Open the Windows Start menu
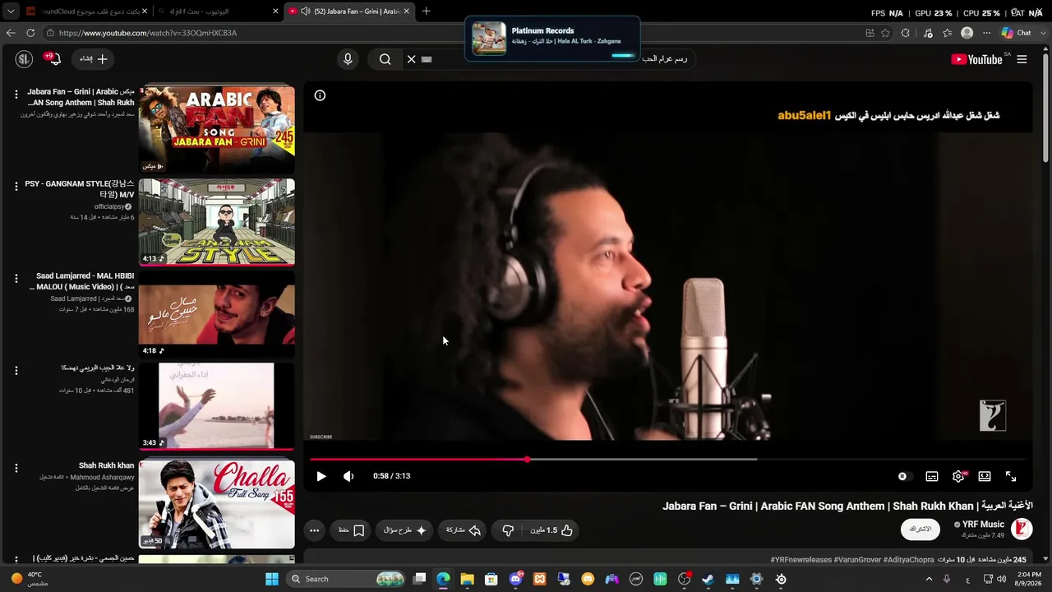The image size is (1052, 592). coord(272,579)
